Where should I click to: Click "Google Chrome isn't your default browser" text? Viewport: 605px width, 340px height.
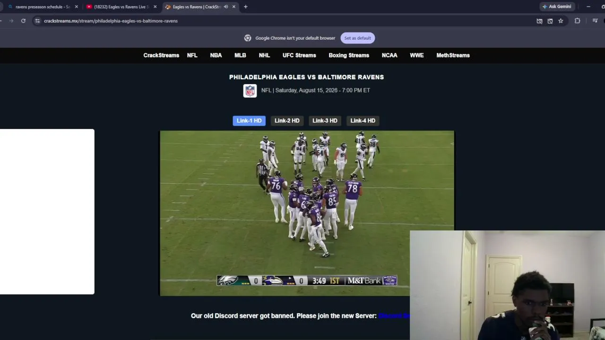point(295,38)
